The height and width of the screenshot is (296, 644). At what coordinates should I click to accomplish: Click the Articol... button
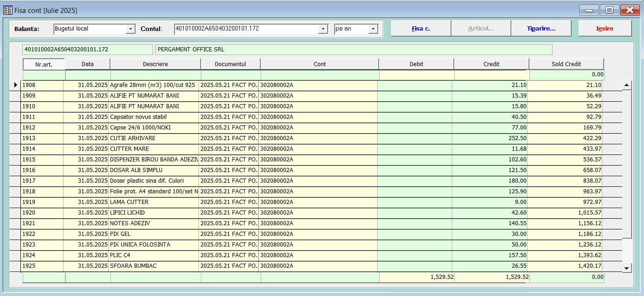[481, 29]
